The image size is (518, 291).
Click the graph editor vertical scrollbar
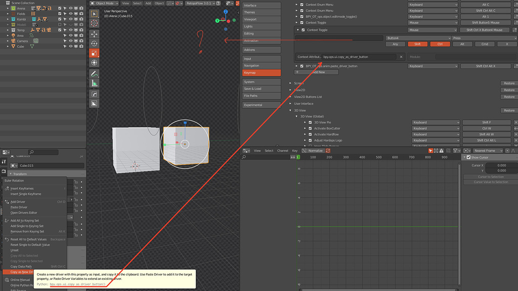(x=459, y=224)
